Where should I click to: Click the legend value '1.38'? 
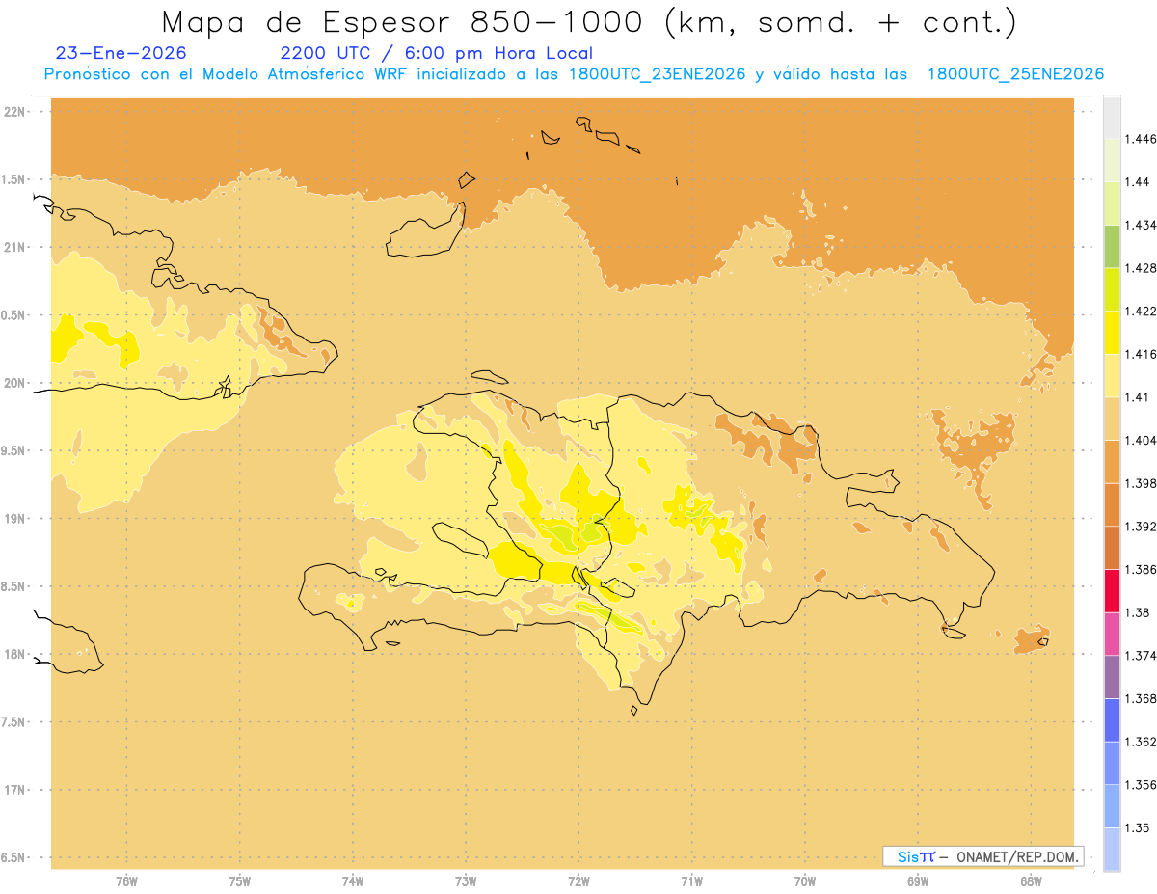coord(1138,612)
